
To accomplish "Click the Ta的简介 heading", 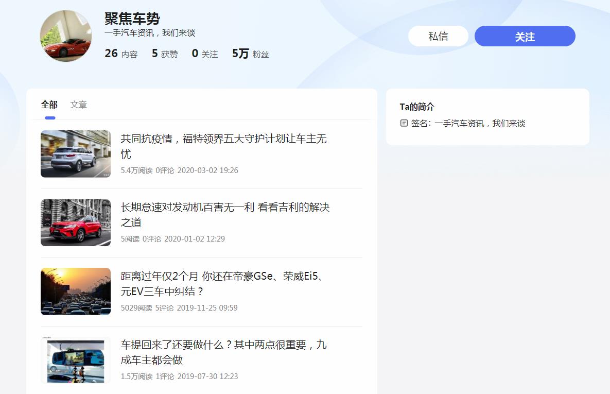I will (416, 106).
